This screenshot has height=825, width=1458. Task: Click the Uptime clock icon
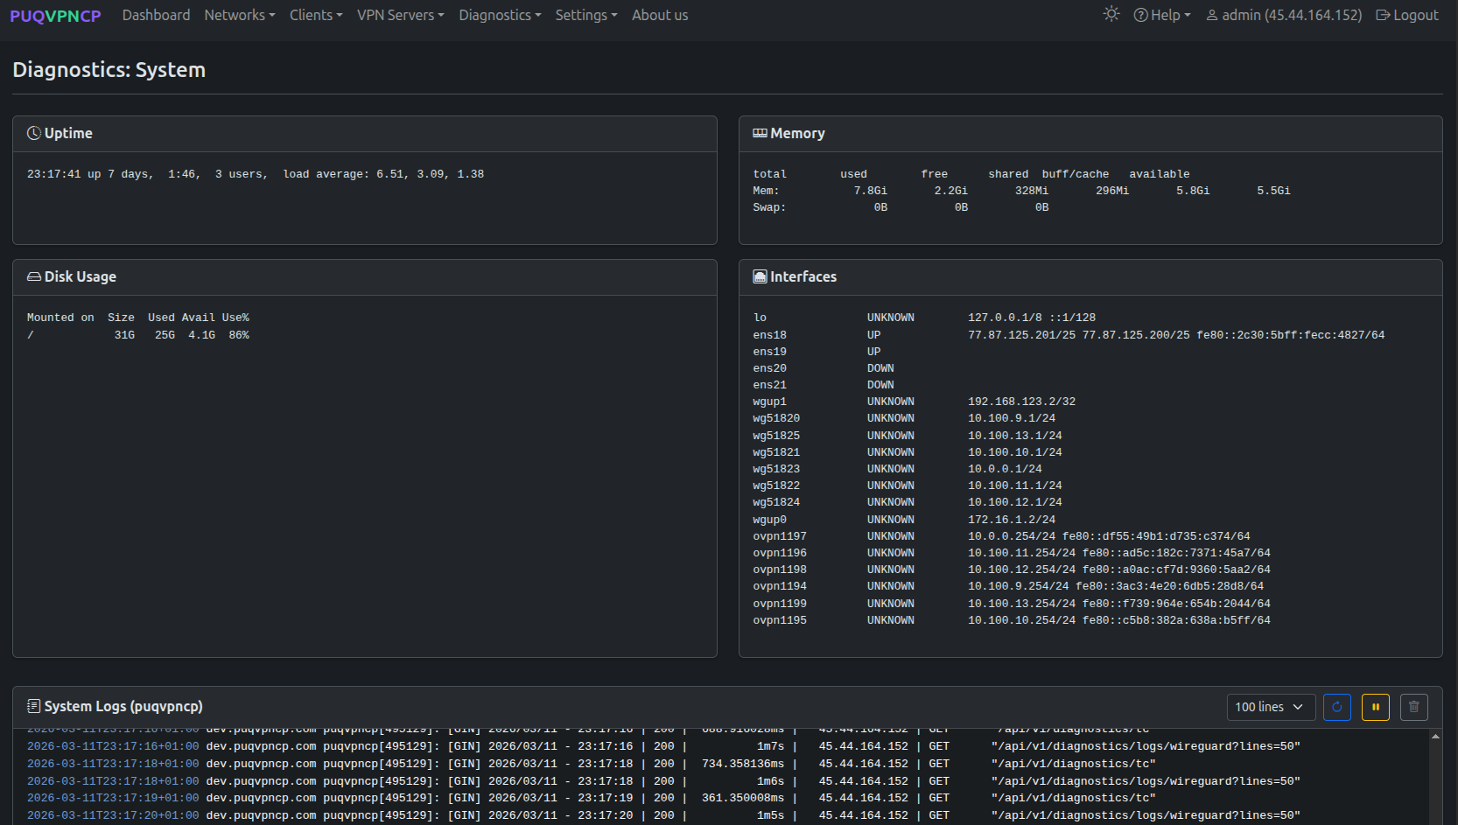(x=34, y=133)
